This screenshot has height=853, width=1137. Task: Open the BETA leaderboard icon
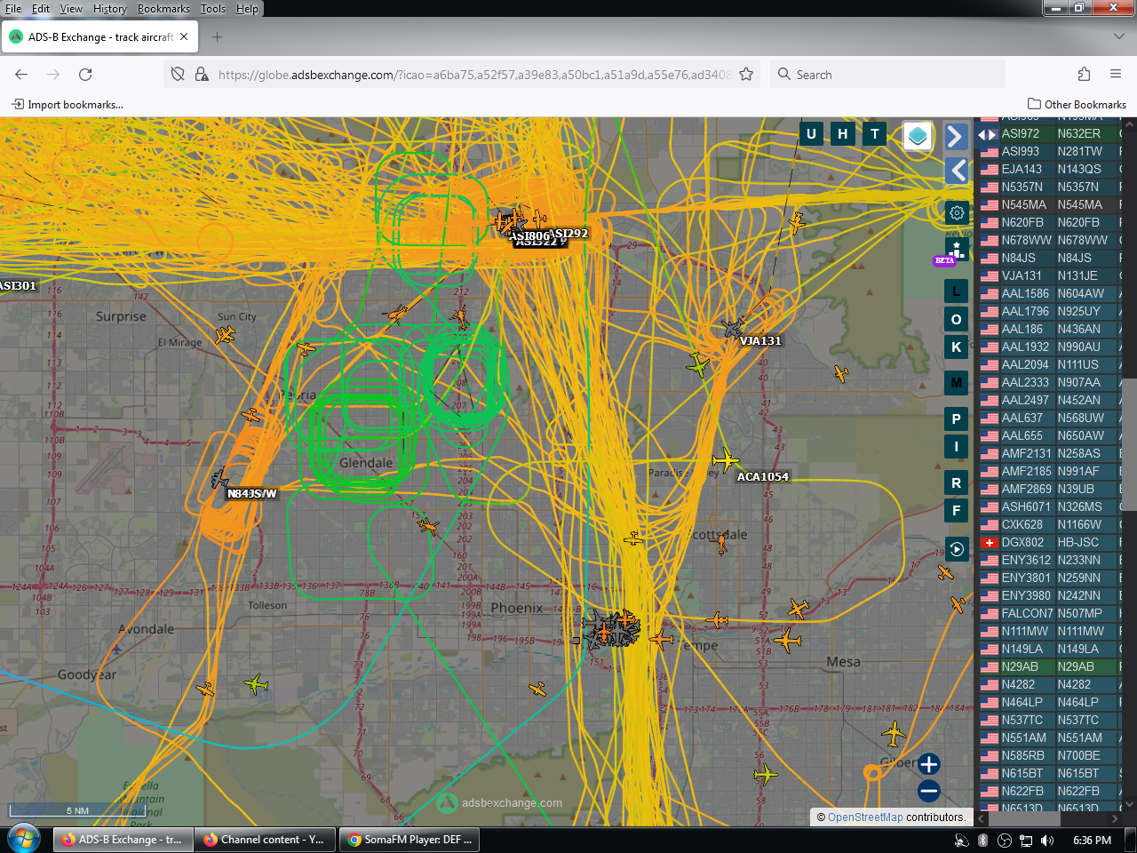[956, 250]
